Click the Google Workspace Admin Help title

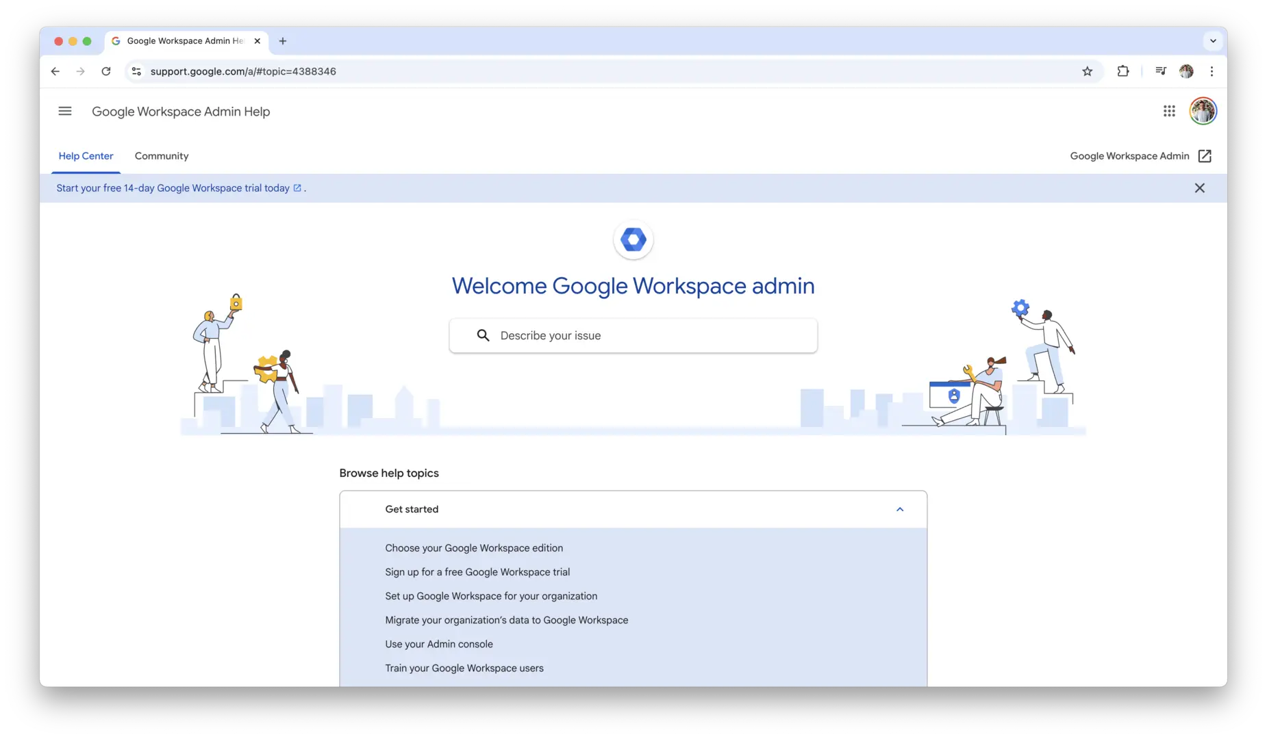pos(181,112)
